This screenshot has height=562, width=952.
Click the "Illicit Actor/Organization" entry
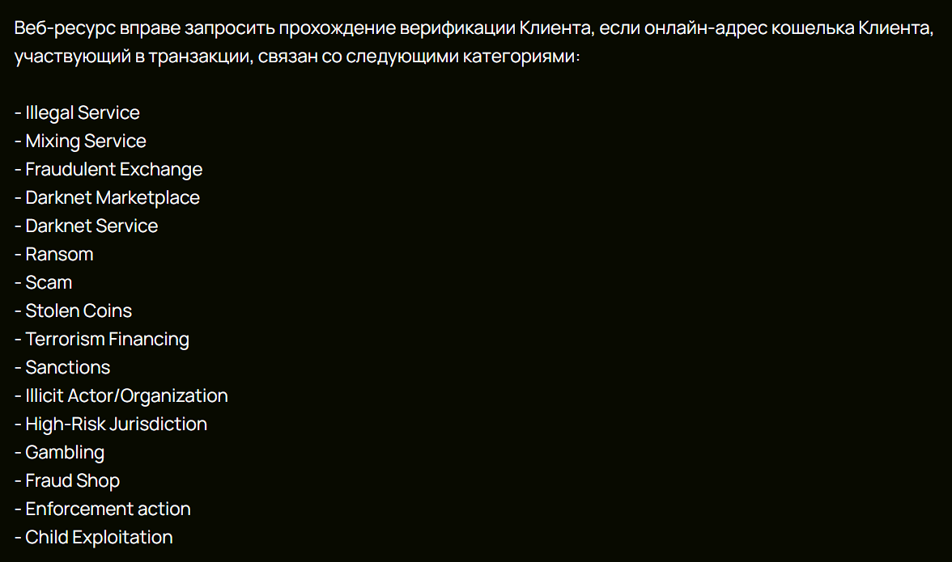pyautogui.click(x=126, y=396)
